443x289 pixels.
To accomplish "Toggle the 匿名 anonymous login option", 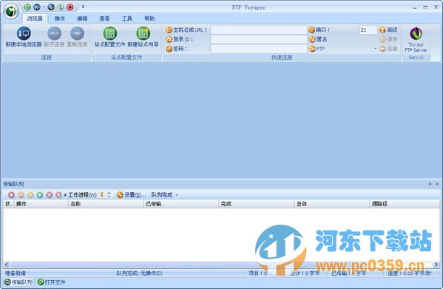I will click(x=318, y=39).
